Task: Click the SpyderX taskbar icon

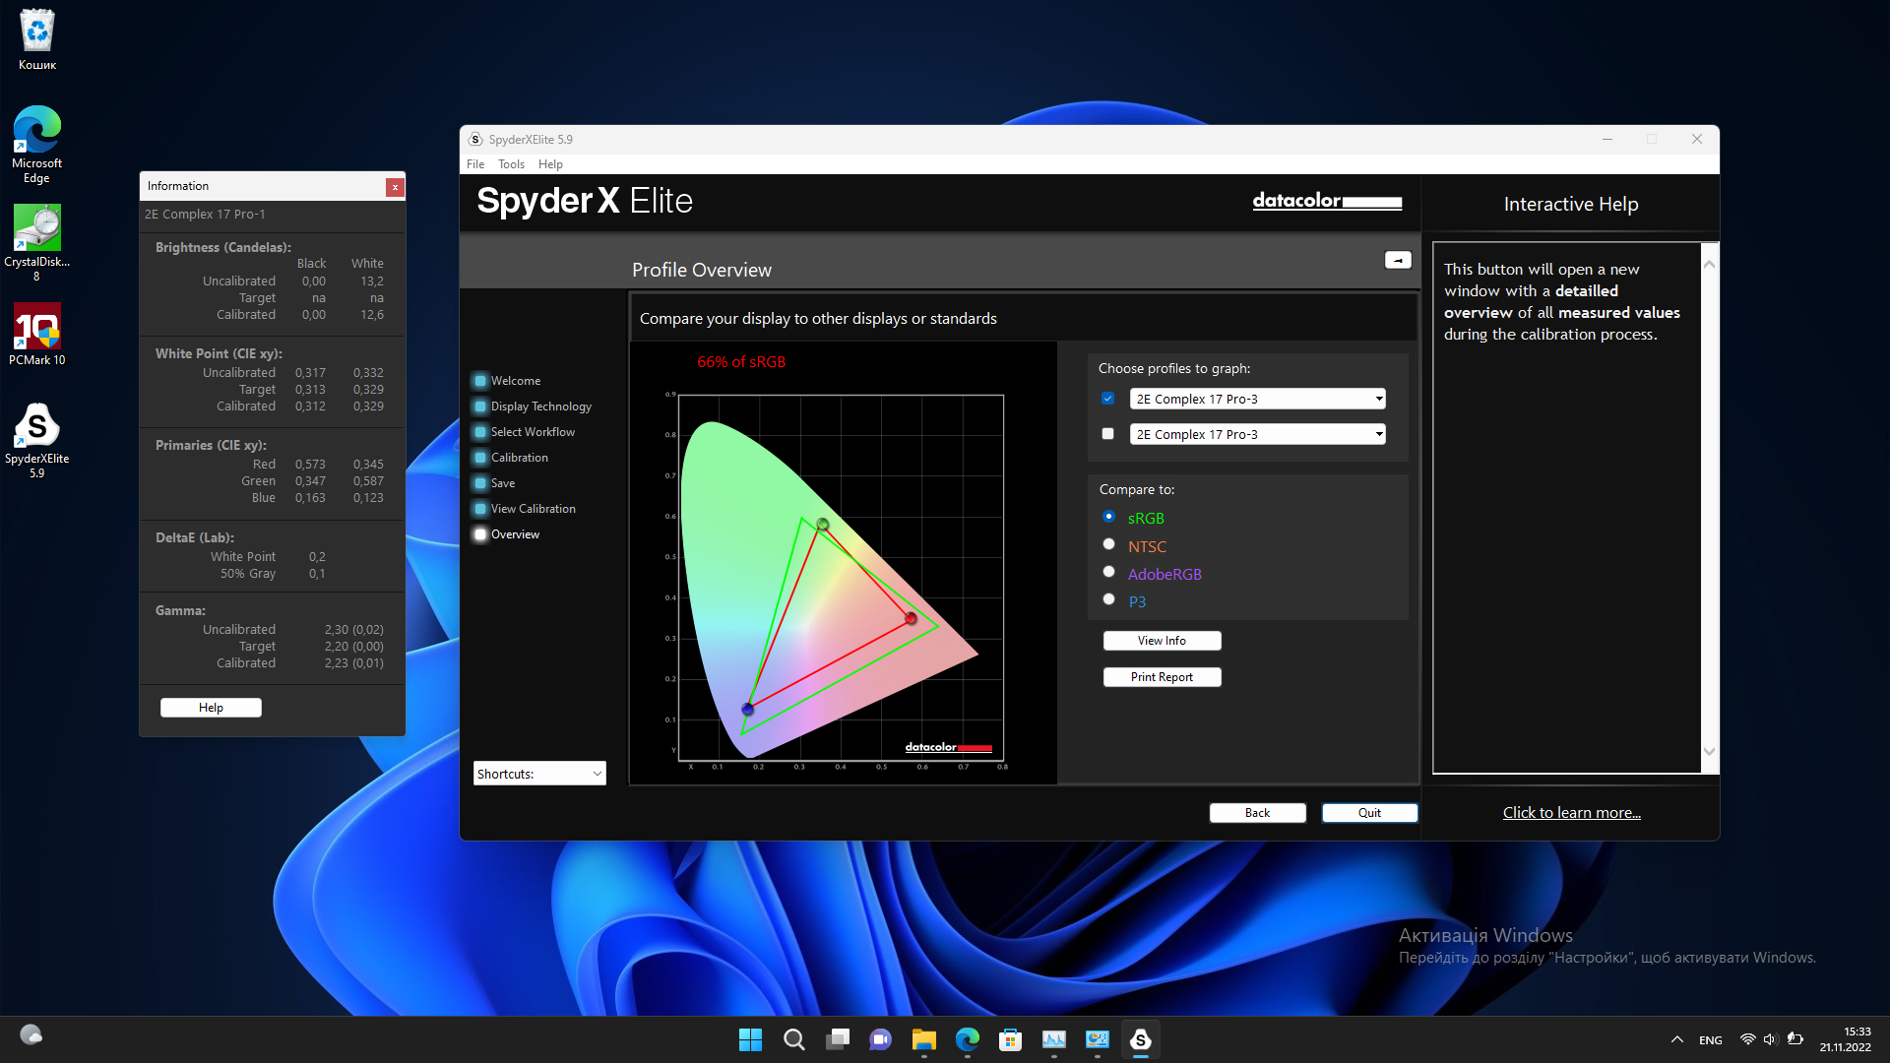Action: pyautogui.click(x=1140, y=1039)
